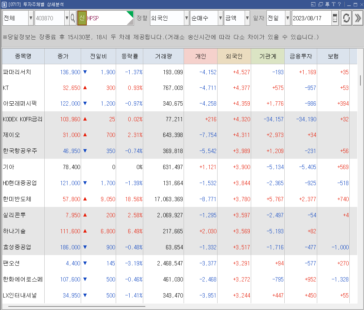Click the beige 외국인 column header
Viewport: 364px width, 310px height.
pyautogui.click(x=234, y=56)
